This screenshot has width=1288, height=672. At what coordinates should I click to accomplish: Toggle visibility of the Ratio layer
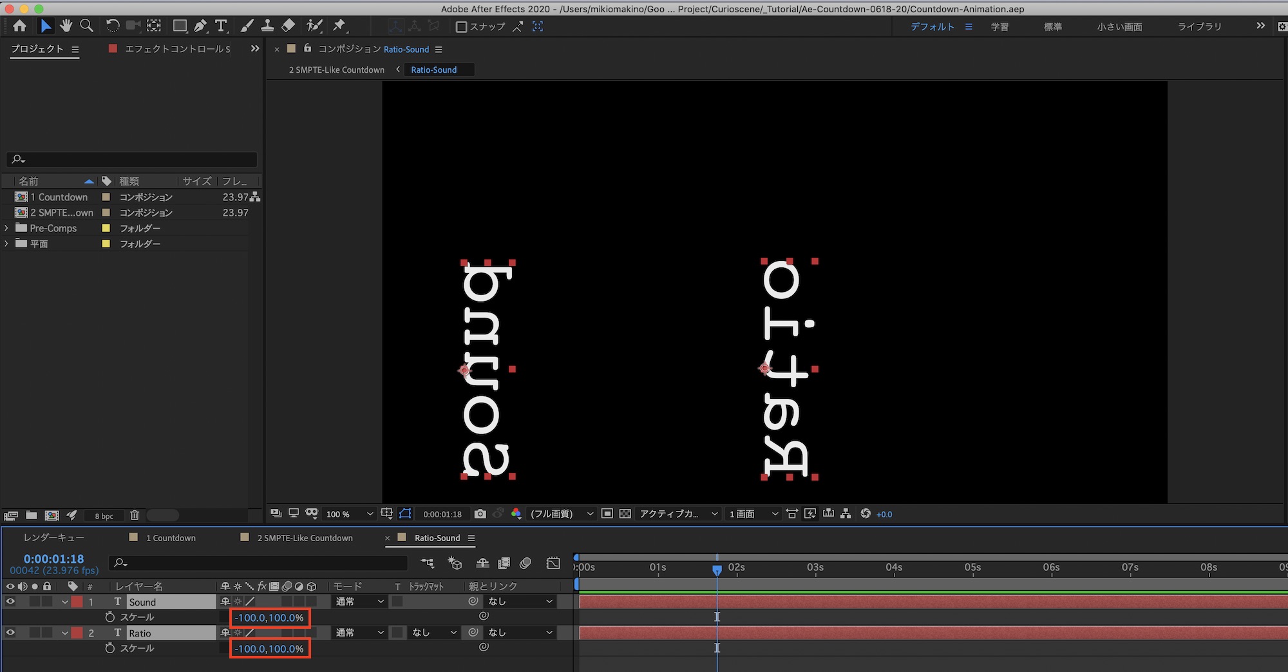pos(10,633)
